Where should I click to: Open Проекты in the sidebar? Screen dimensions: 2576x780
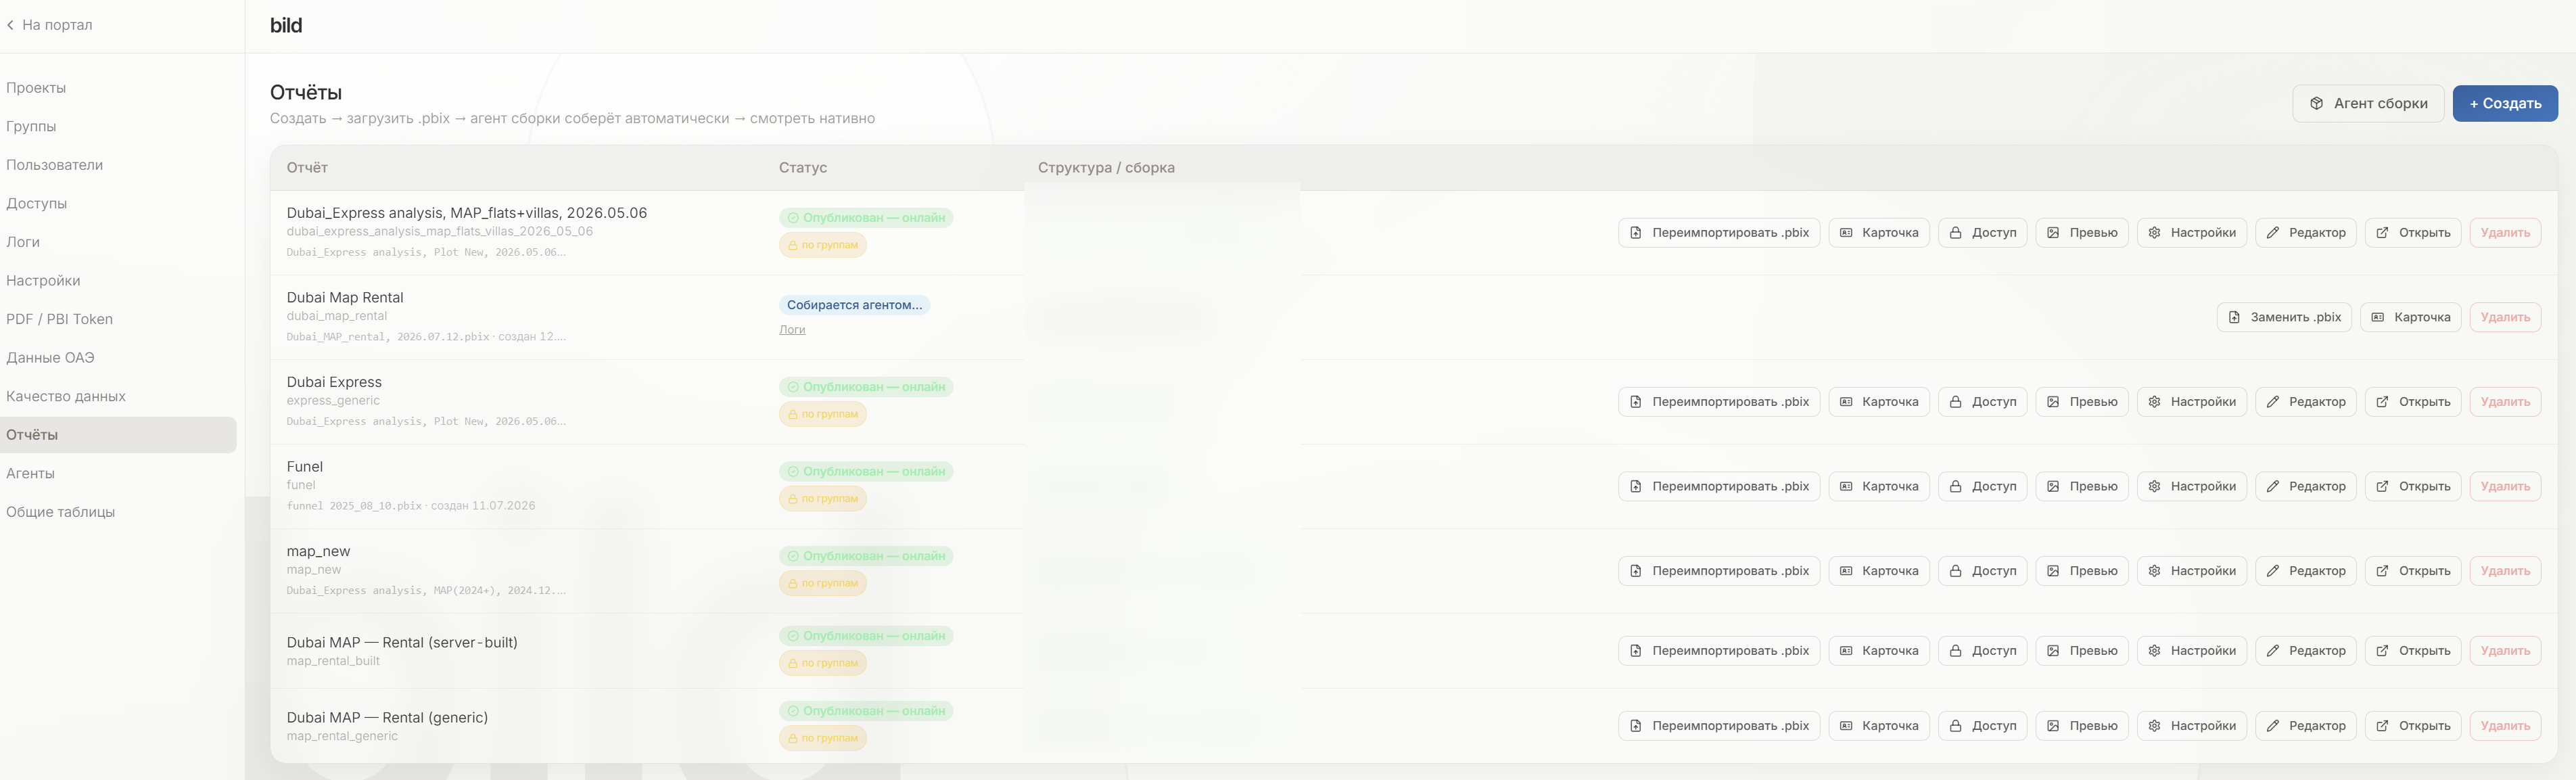pos(36,88)
